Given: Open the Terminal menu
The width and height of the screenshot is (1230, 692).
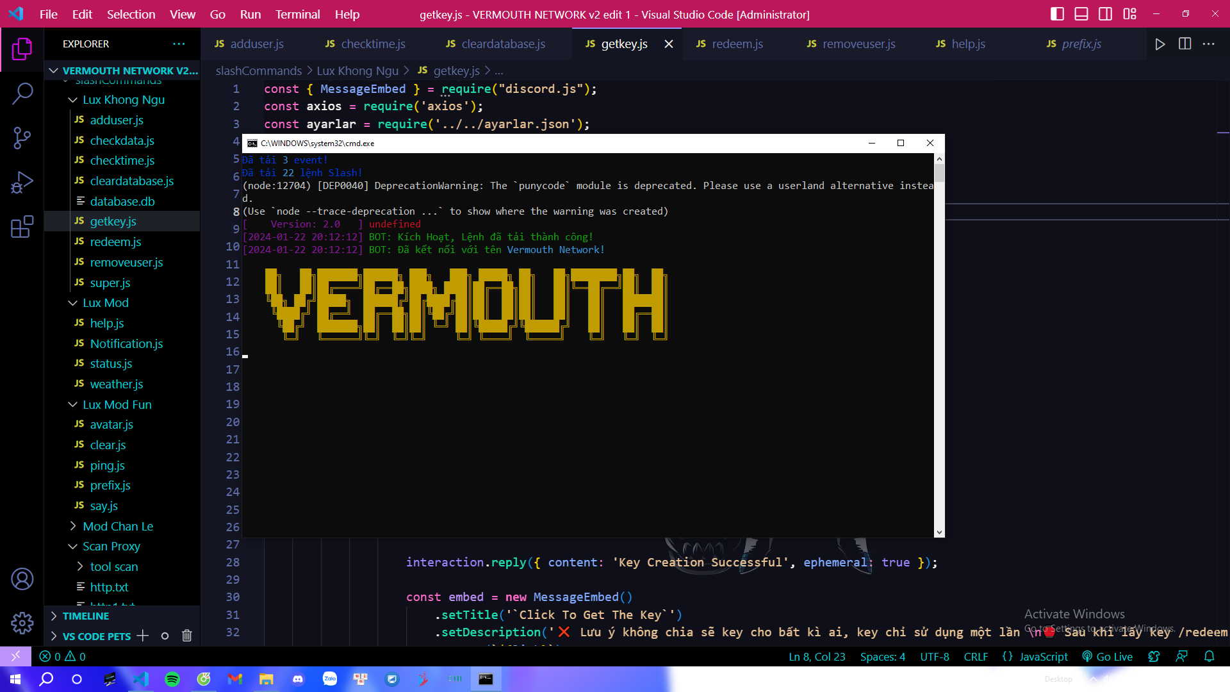Looking at the screenshot, I should point(297,14).
